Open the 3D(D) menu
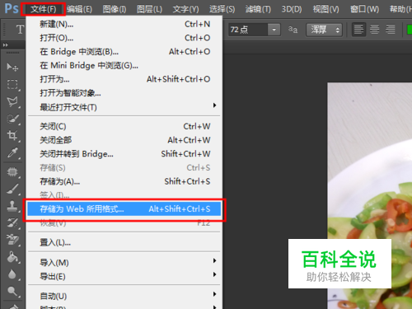Image resolution: width=412 pixels, height=309 pixels. click(292, 9)
